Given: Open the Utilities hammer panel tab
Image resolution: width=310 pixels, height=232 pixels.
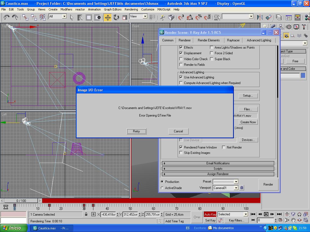Looking at the screenshot, I should pyautogui.click(x=304, y=27).
